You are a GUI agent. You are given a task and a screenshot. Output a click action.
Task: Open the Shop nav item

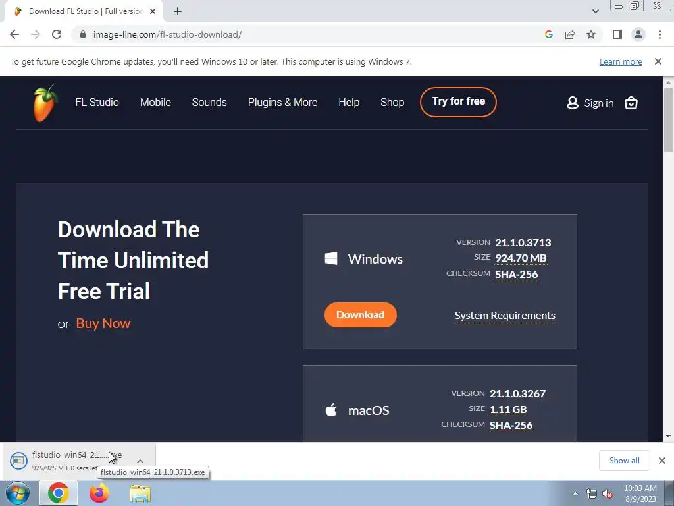coord(392,102)
